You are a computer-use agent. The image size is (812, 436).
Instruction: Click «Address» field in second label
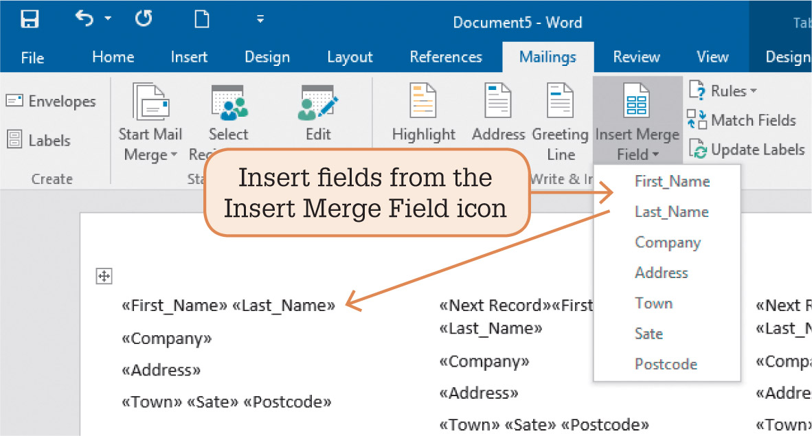click(x=479, y=393)
